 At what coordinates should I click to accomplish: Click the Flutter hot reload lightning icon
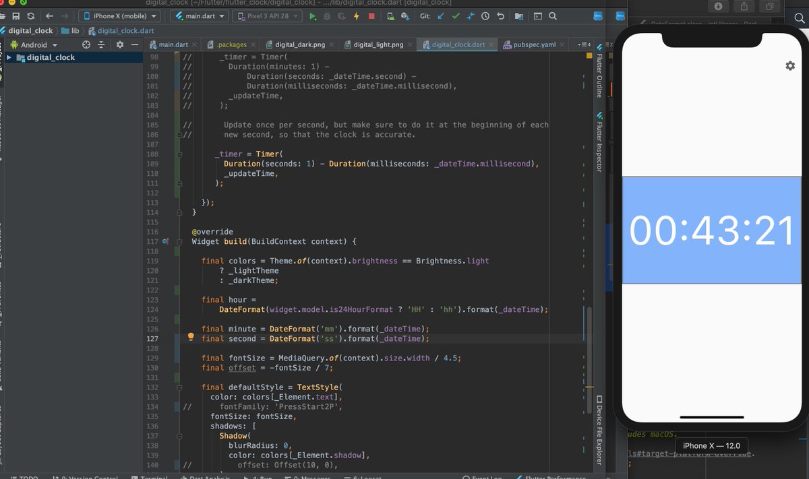[356, 15]
